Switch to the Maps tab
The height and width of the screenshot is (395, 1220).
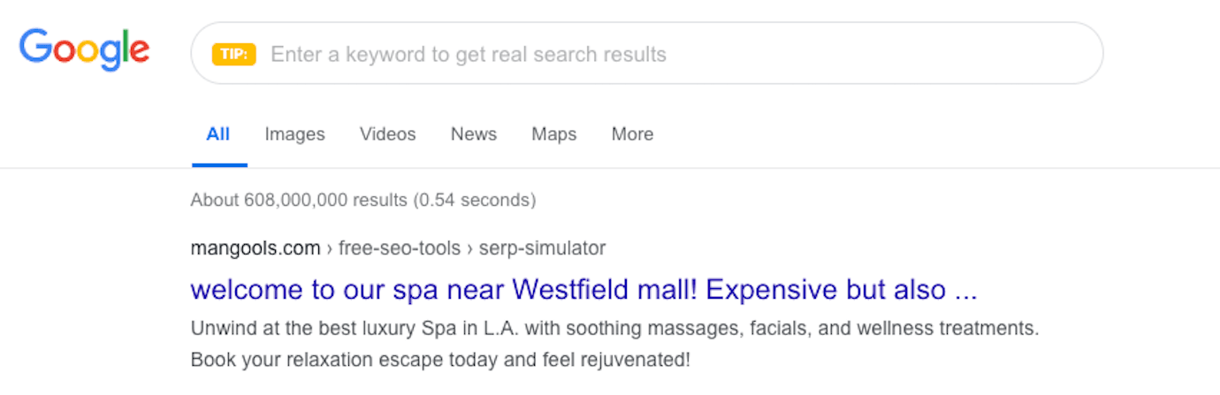[x=554, y=134]
